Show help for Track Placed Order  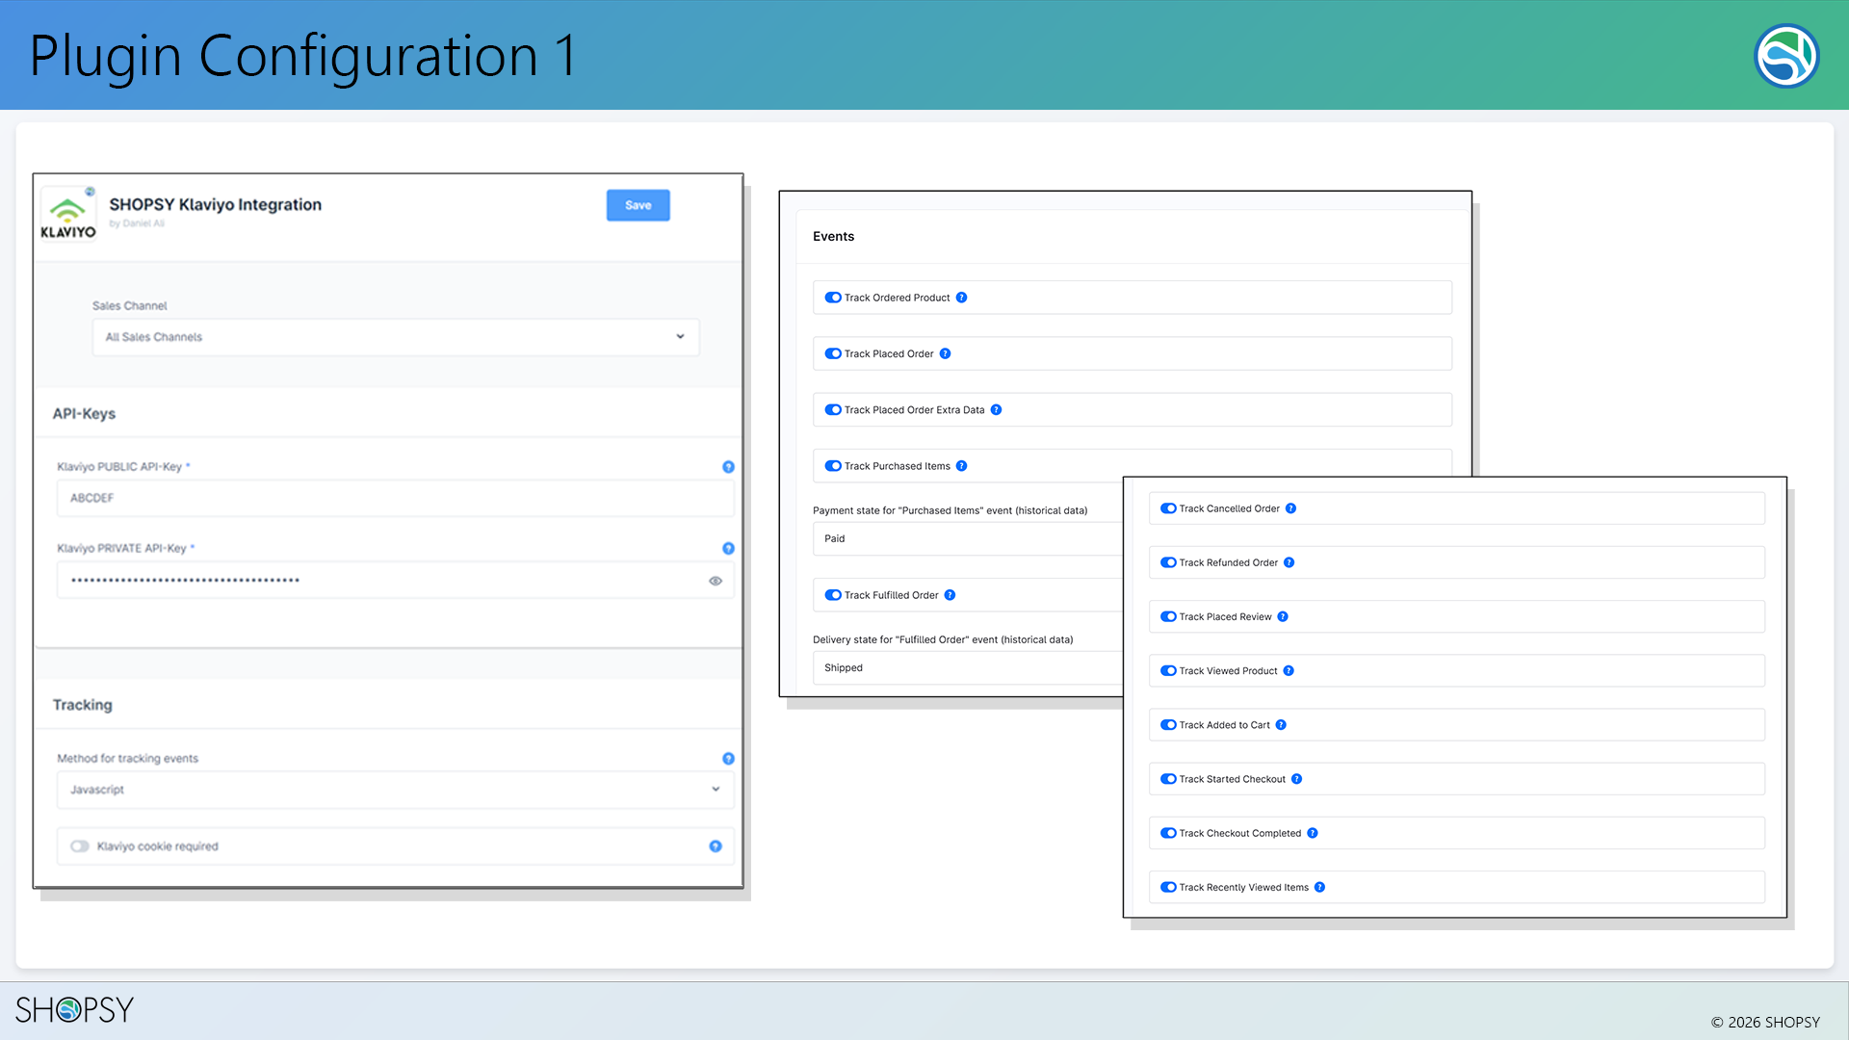point(945,353)
